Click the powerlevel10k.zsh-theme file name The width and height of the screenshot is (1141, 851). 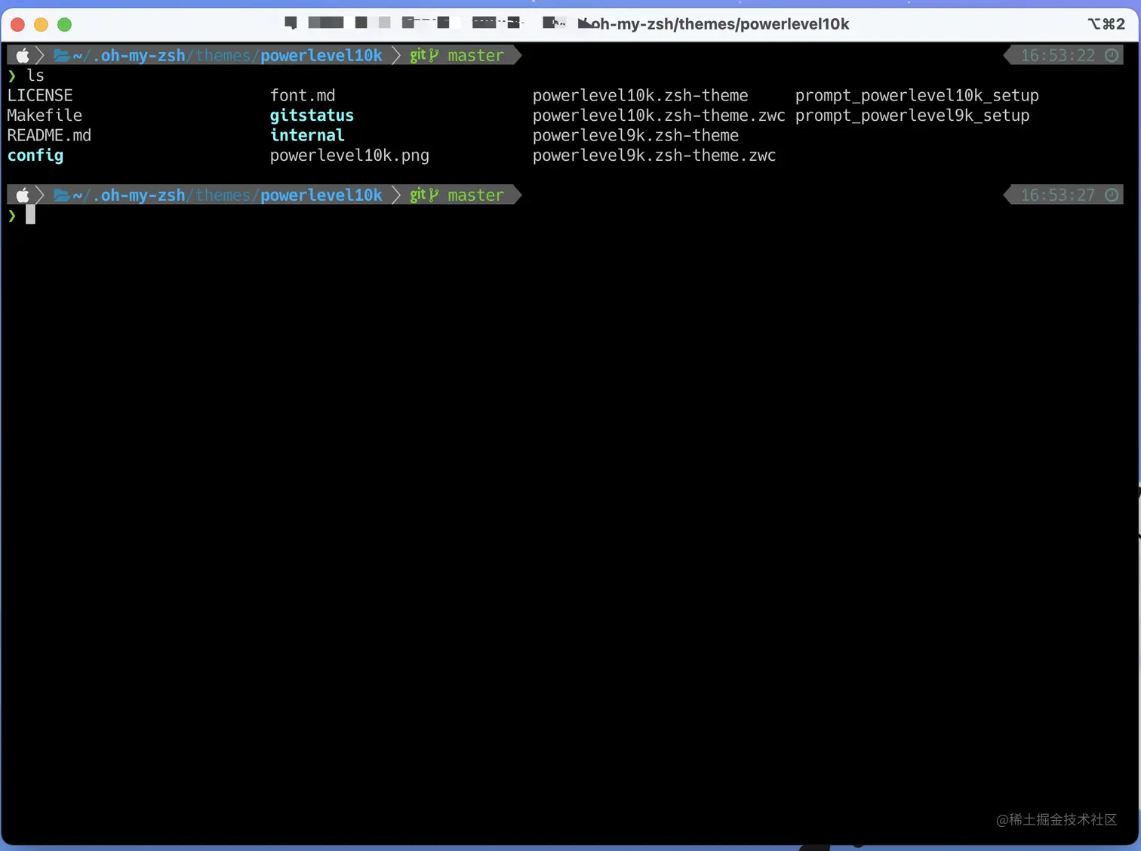point(641,95)
